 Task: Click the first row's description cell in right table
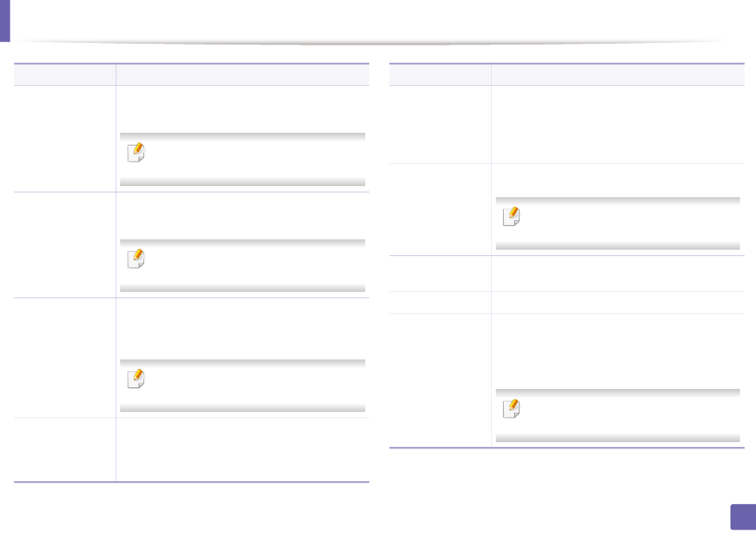tap(618, 124)
